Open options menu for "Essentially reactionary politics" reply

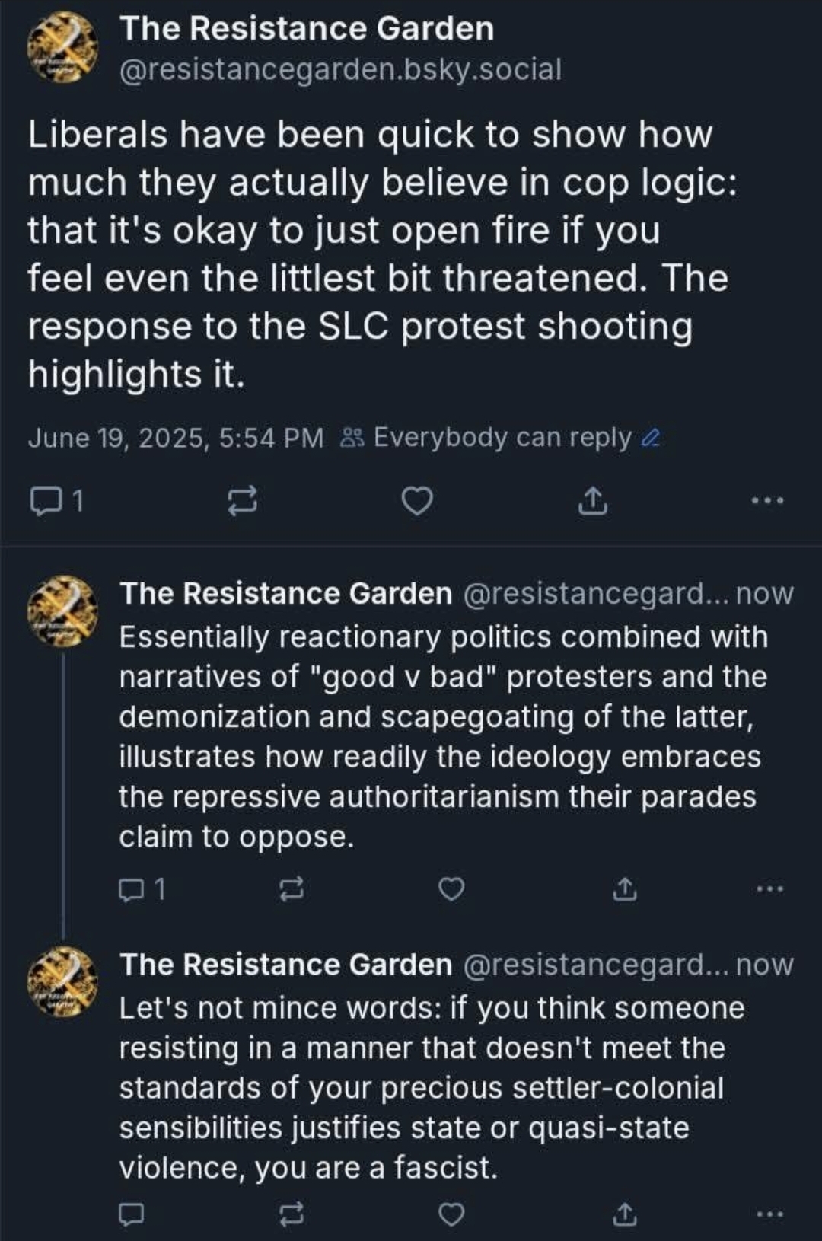(769, 888)
